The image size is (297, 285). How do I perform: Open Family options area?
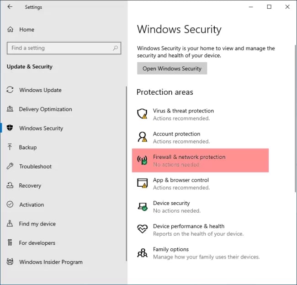[200, 253]
